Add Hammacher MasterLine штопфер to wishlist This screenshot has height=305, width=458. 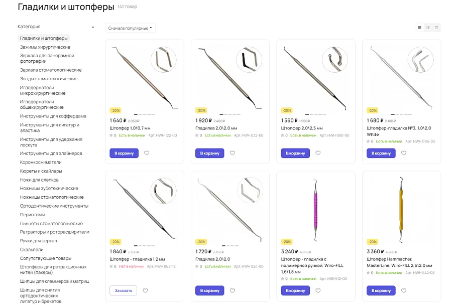(x=404, y=290)
